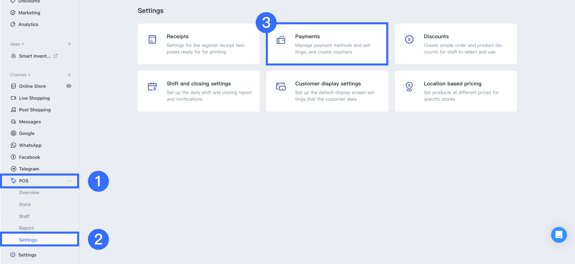The height and width of the screenshot is (264, 575).
Task: Click the Discounts badge icon
Action: pyautogui.click(x=409, y=39)
